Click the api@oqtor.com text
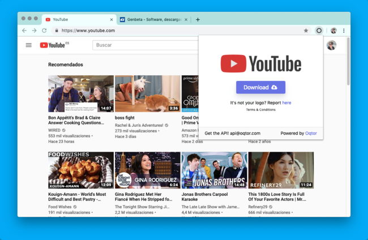Screen dimensions: 368x240 245,133
